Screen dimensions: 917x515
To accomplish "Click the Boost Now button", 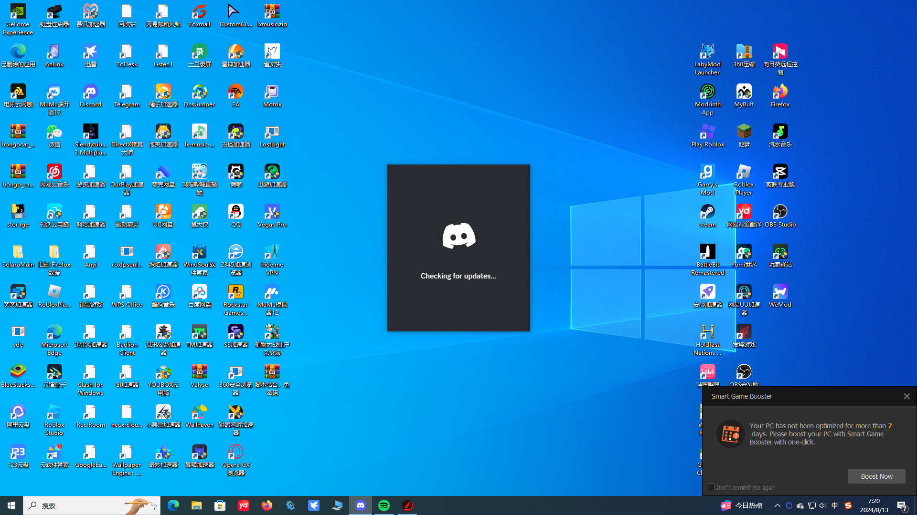I will (x=876, y=476).
